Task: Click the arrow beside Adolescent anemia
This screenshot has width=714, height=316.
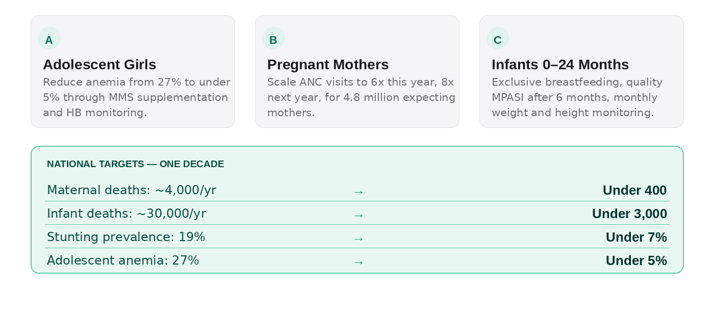Action: 359,262
